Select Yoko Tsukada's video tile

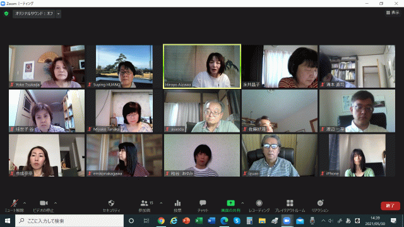(x=47, y=66)
